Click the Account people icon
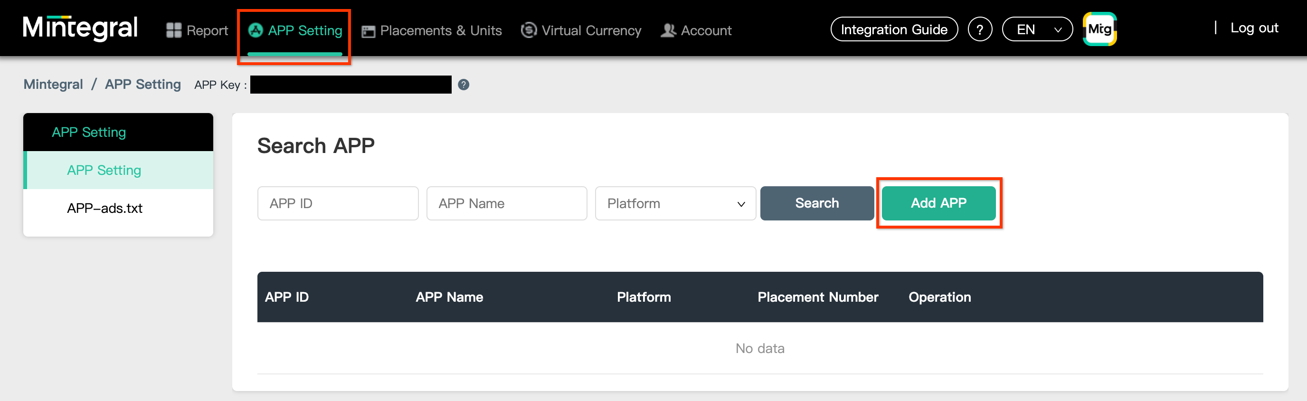 [668, 30]
